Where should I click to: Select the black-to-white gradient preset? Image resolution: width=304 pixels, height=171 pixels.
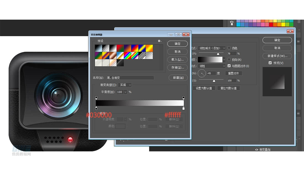[113, 48]
